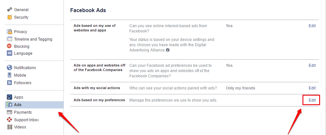Click the Blocking red circle icon
This screenshot has width=326, height=135.
tap(9, 46)
